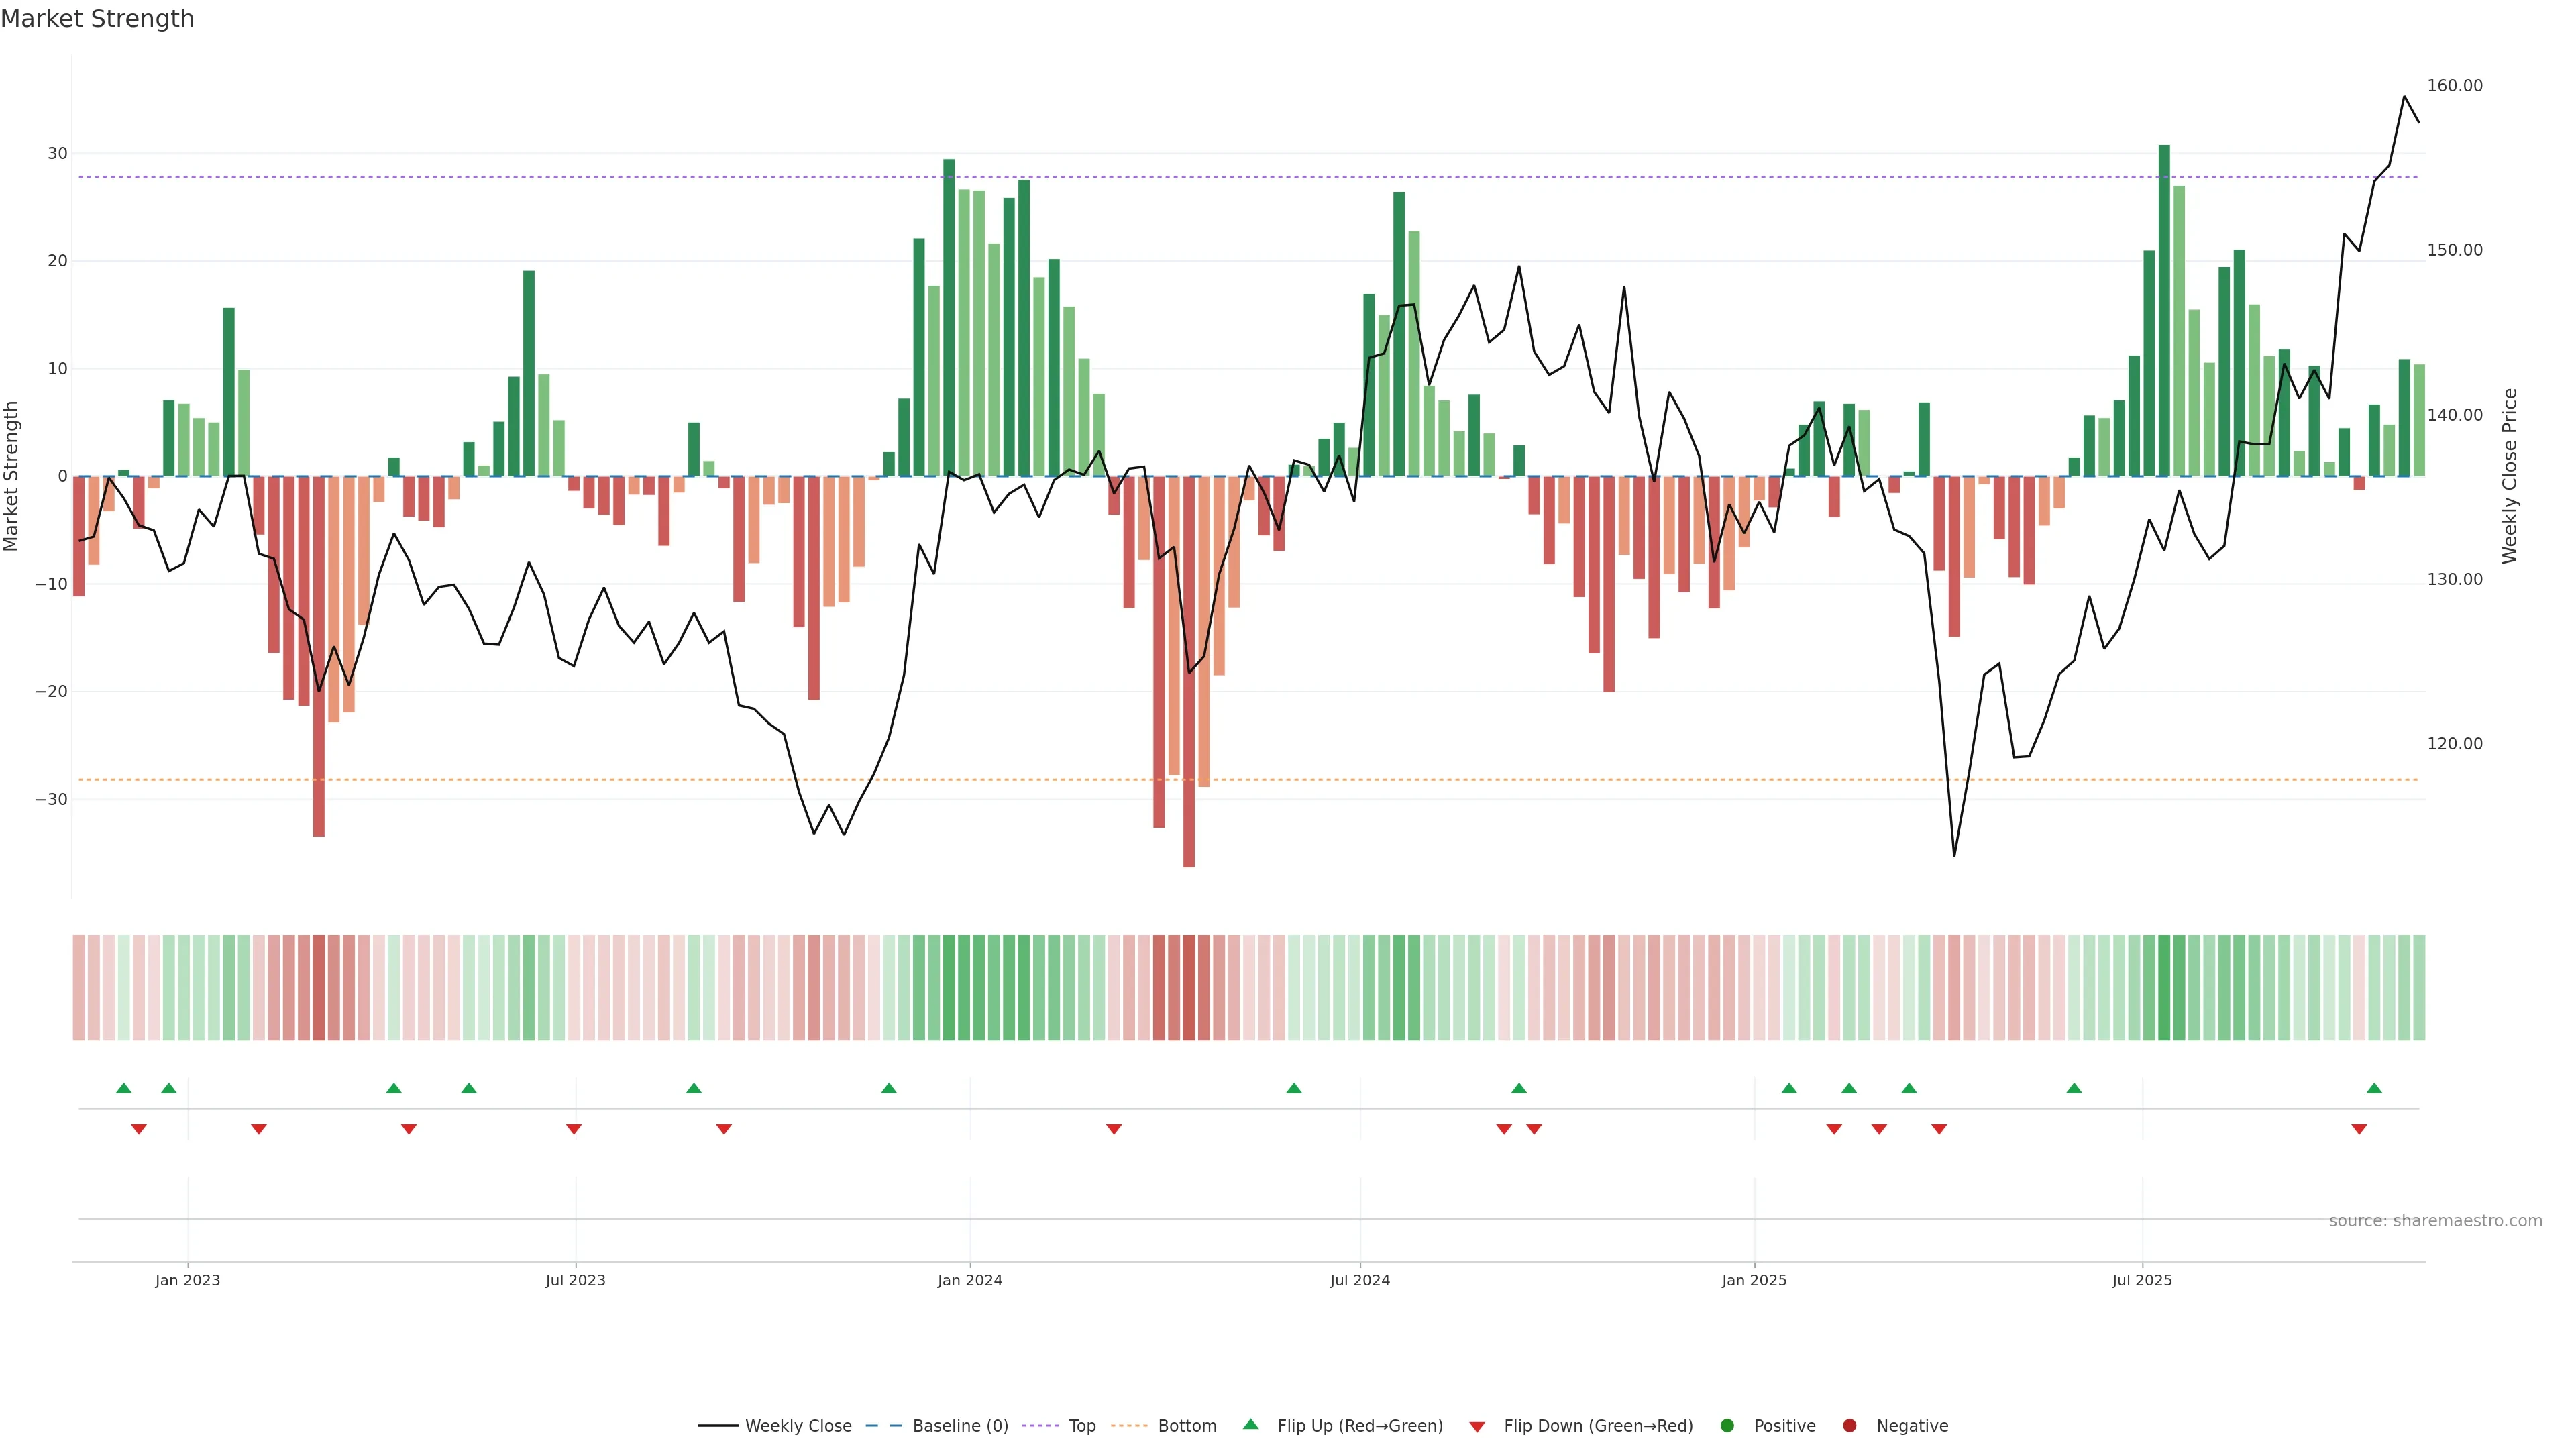Click the leftmost green flip-up triangle marker
This screenshot has width=2576, height=1449.
coord(124,1088)
